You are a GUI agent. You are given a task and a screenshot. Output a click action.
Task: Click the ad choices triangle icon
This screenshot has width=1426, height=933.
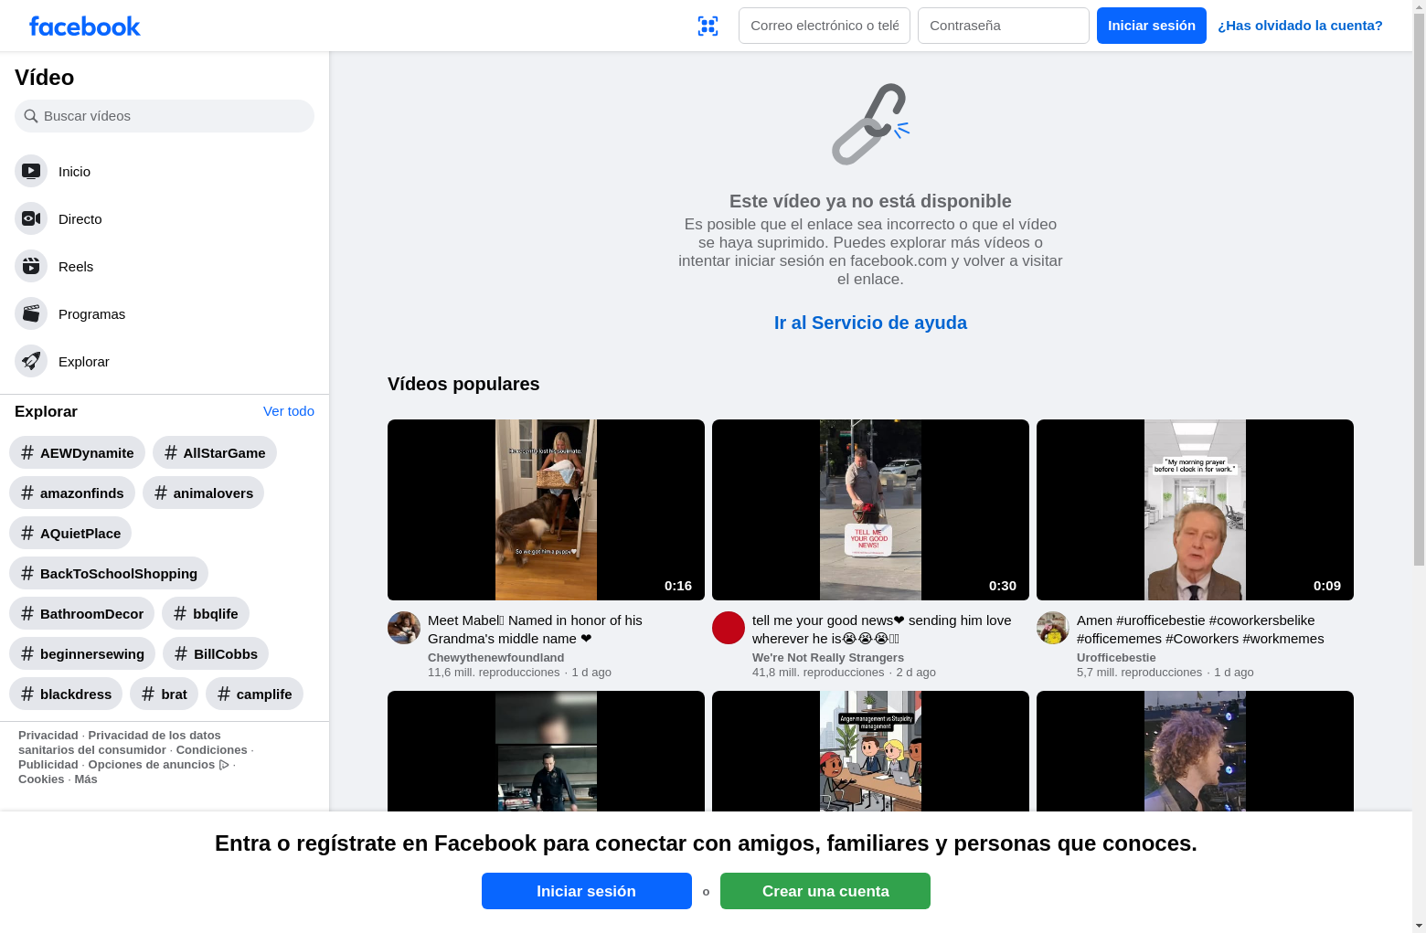(224, 765)
